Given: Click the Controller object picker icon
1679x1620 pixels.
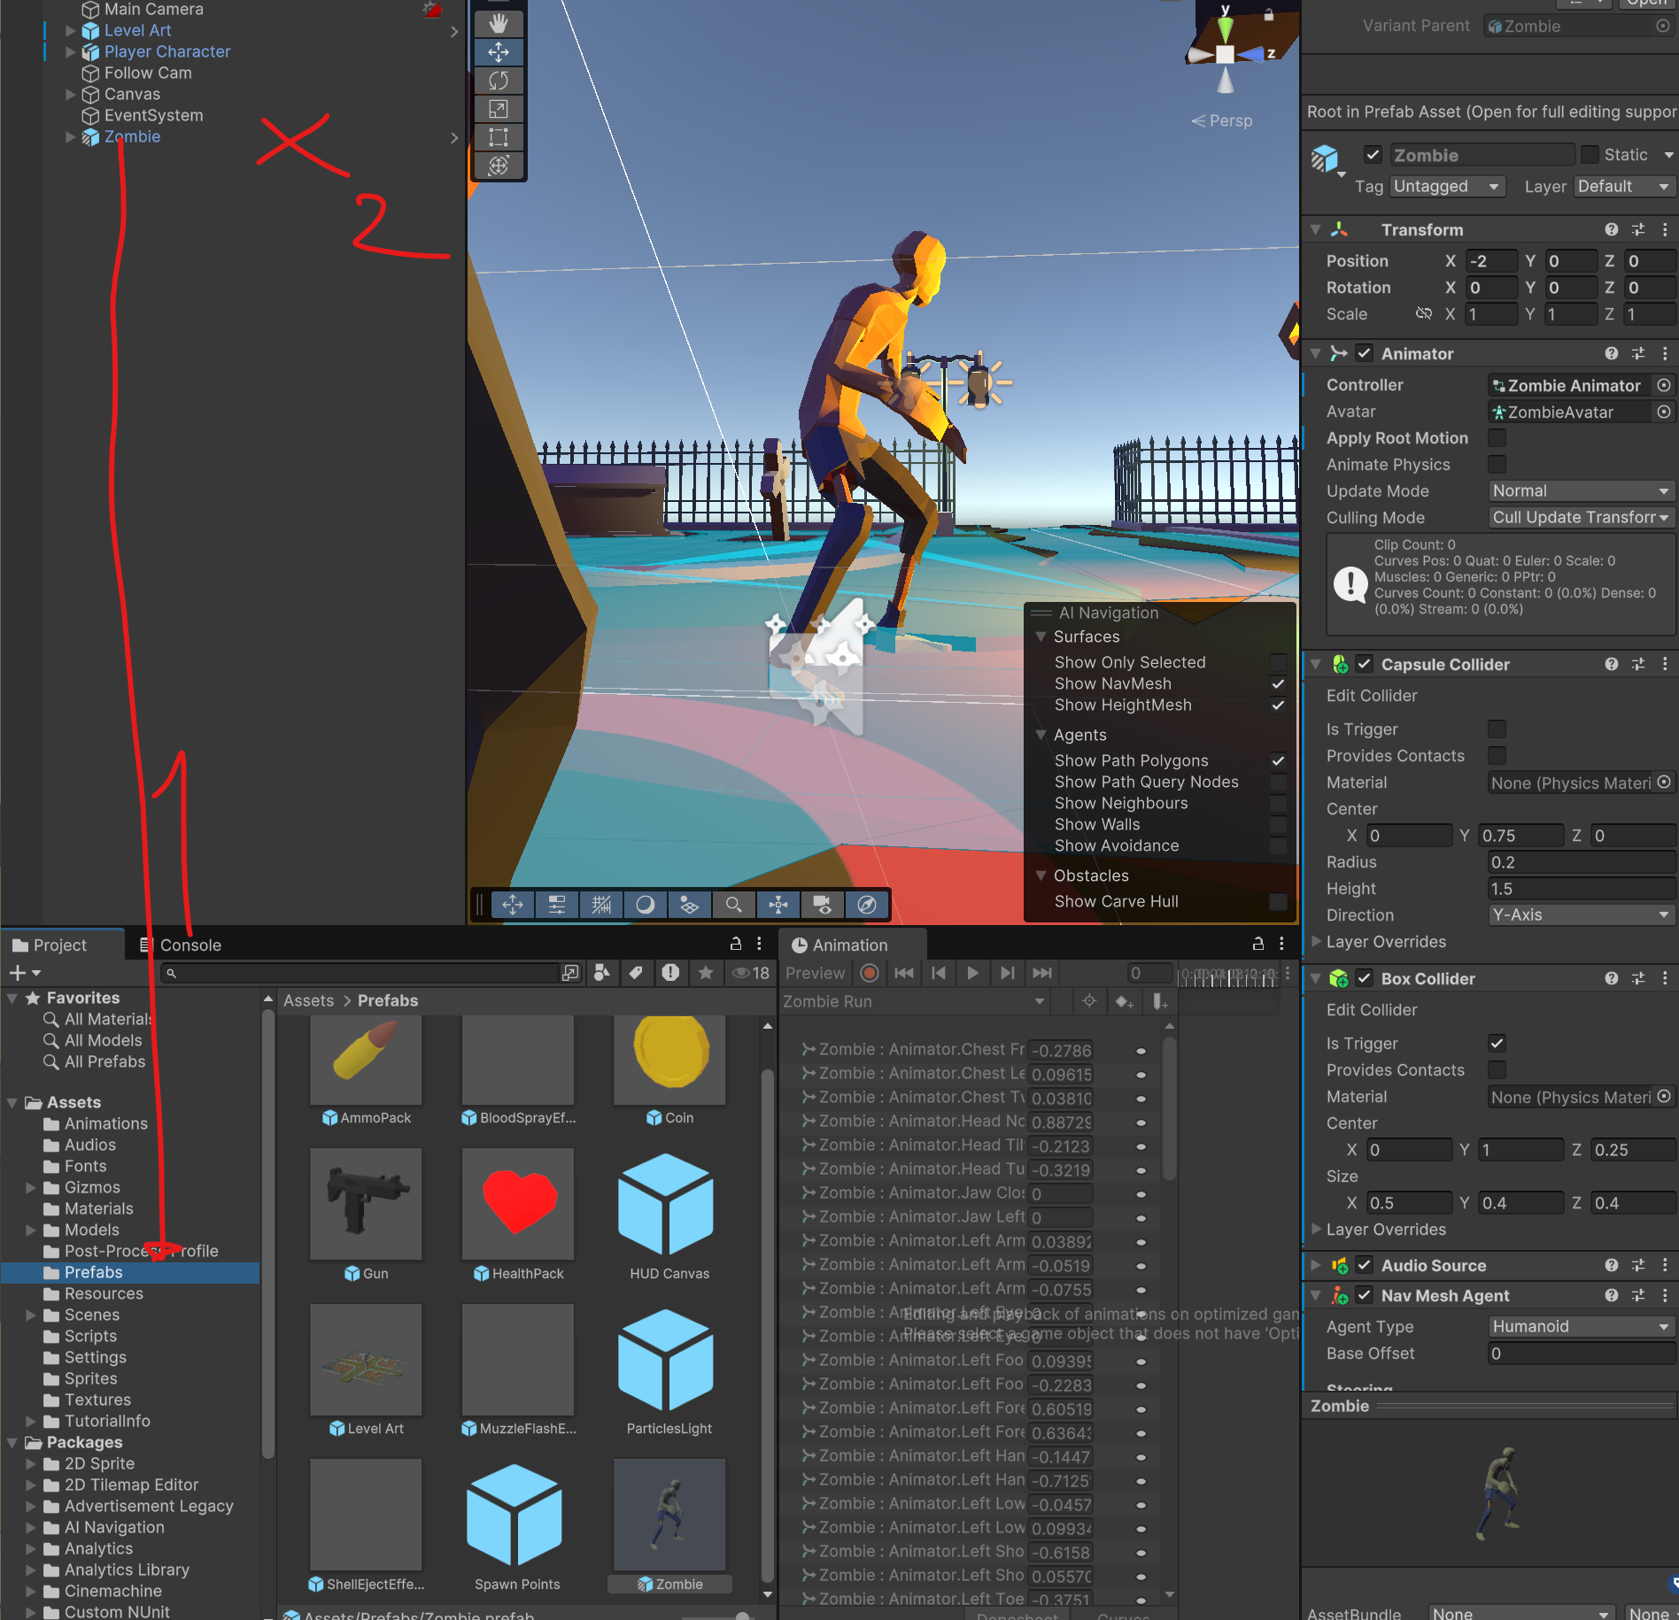Looking at the screenshot, I should [x=1664, y=385].
